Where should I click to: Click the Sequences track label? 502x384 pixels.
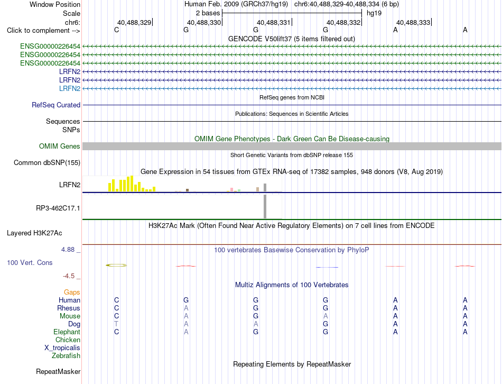[x=63, y=121]
